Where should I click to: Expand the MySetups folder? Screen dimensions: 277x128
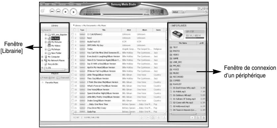click(46, 49)
